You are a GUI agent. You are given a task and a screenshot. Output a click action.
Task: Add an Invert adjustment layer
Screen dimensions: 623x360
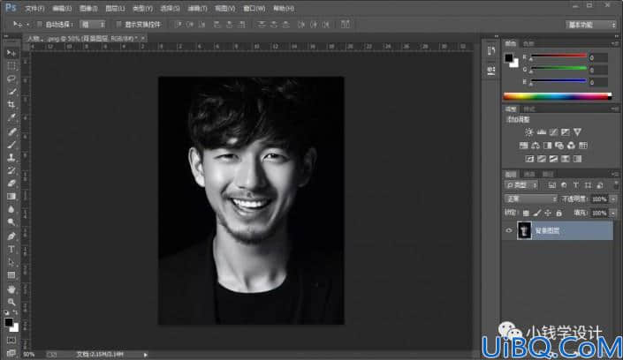tap(529, 159)
